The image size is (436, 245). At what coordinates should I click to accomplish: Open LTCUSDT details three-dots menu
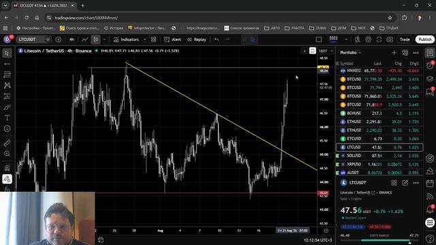pos(416,182)
